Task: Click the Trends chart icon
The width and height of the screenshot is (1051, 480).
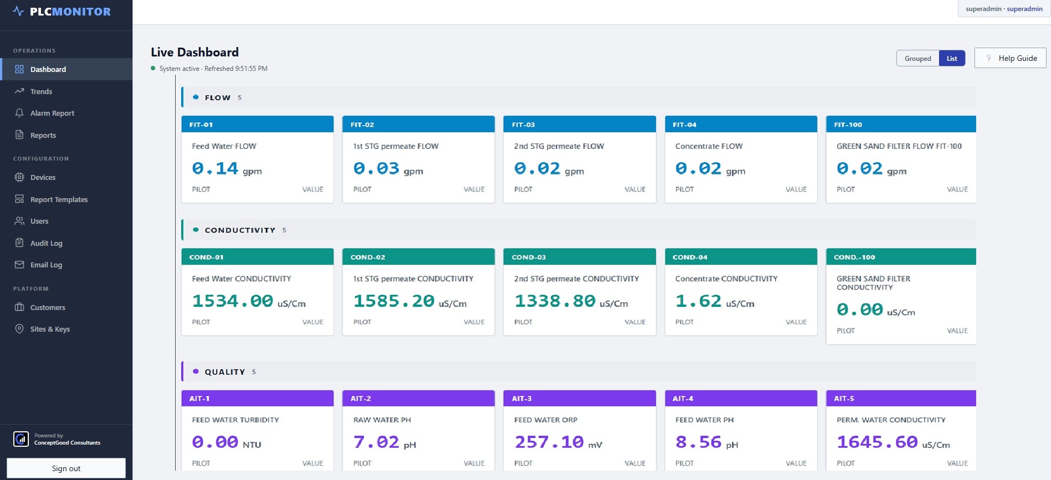Action: (x=19, y=91)
